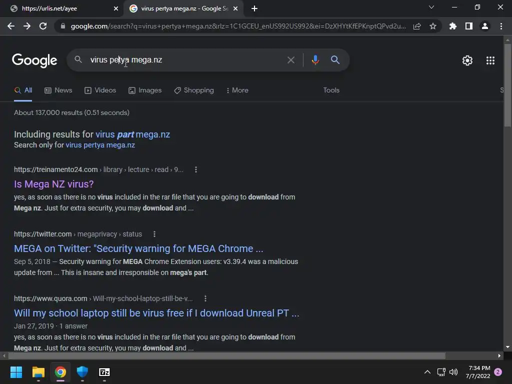Open a new browser tab
This screenshot has width=512, height=384.
(x=254, y=8)
